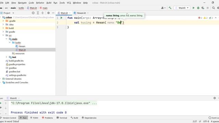Screen dimensions: 219x123
Task: Open the Problems tool window
Action: click(x=47, y=118)
